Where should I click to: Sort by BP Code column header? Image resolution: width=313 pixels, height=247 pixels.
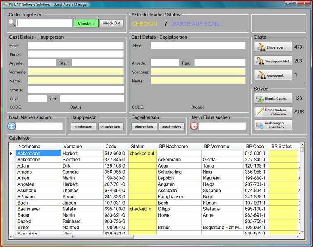pos(257,147)
